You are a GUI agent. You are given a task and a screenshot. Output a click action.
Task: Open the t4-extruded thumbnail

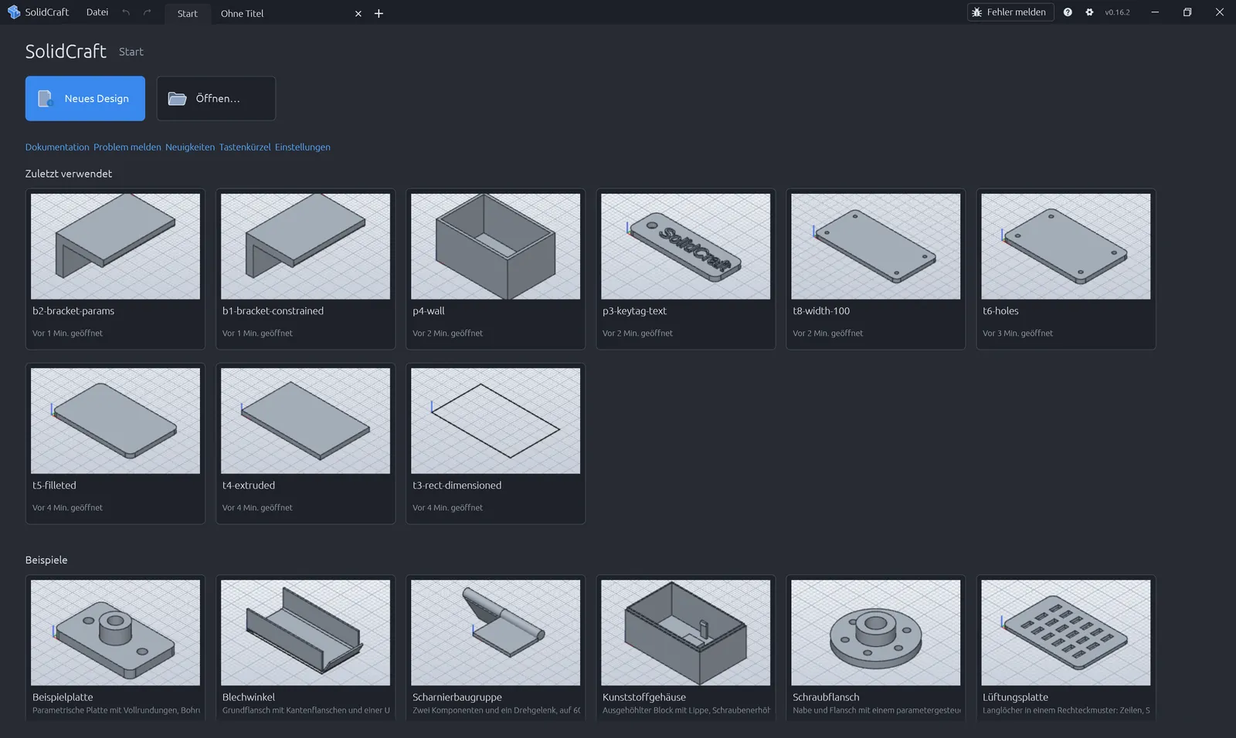(x=305, y=421)
